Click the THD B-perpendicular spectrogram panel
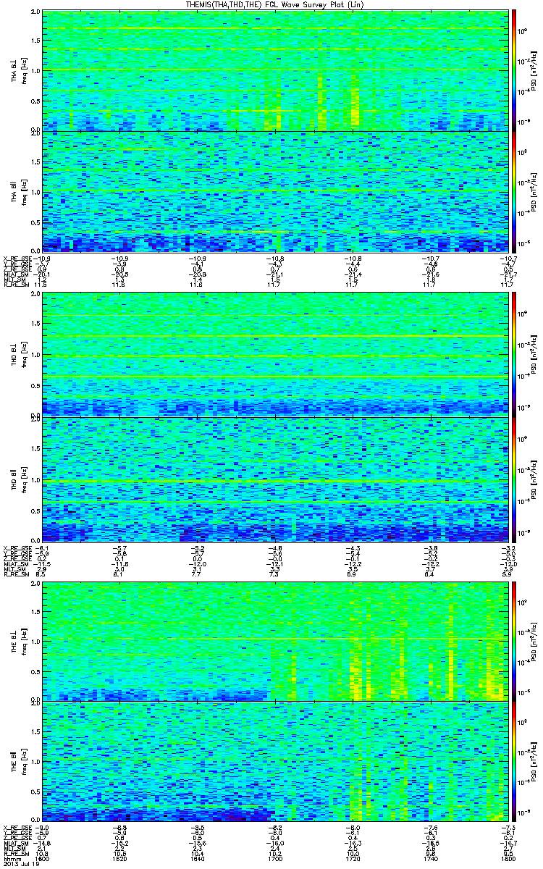Screen dimensions: 543x869 click(x=276, y=353)
